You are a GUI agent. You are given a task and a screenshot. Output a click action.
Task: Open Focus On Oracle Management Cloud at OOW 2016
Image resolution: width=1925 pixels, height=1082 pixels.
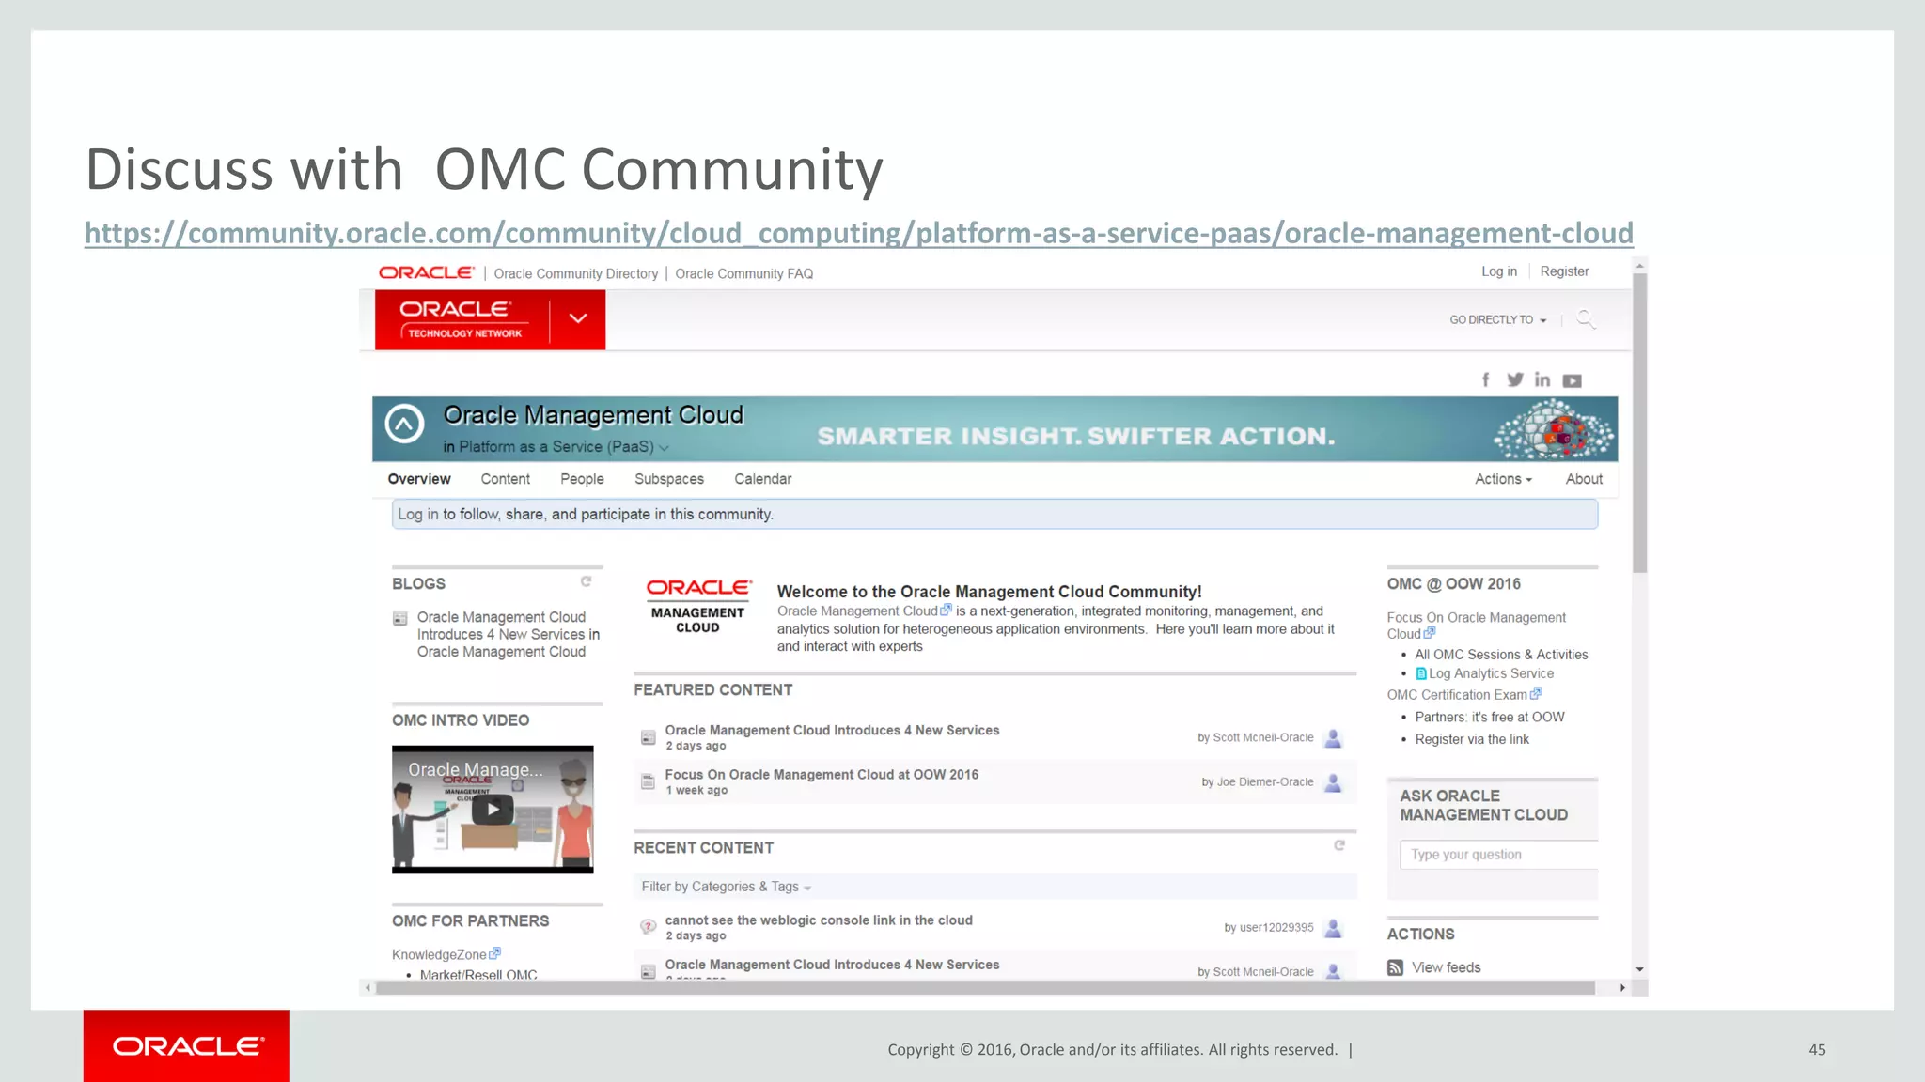click(822, 775)
